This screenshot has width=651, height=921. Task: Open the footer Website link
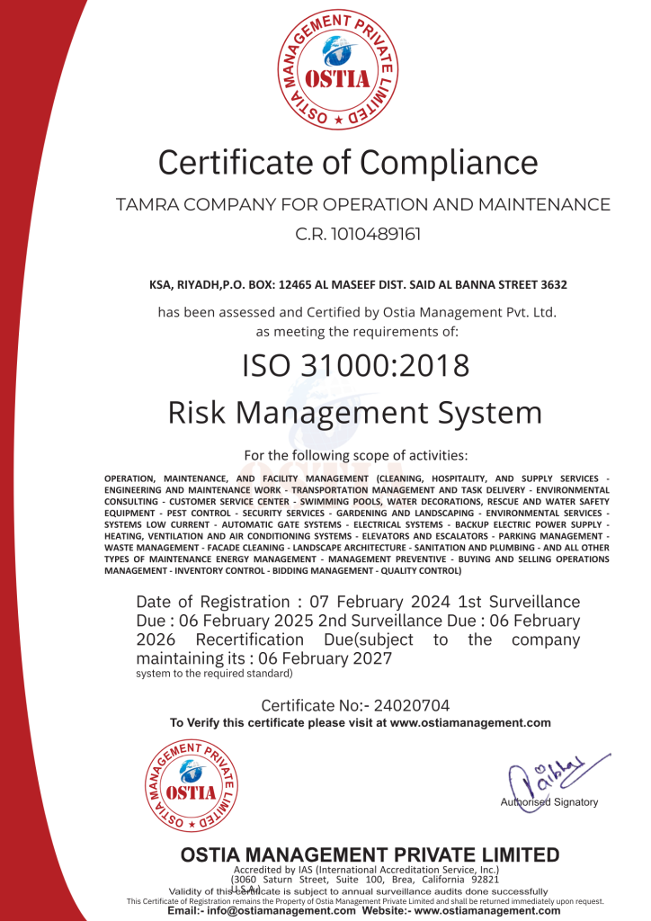tap(488, 911)
